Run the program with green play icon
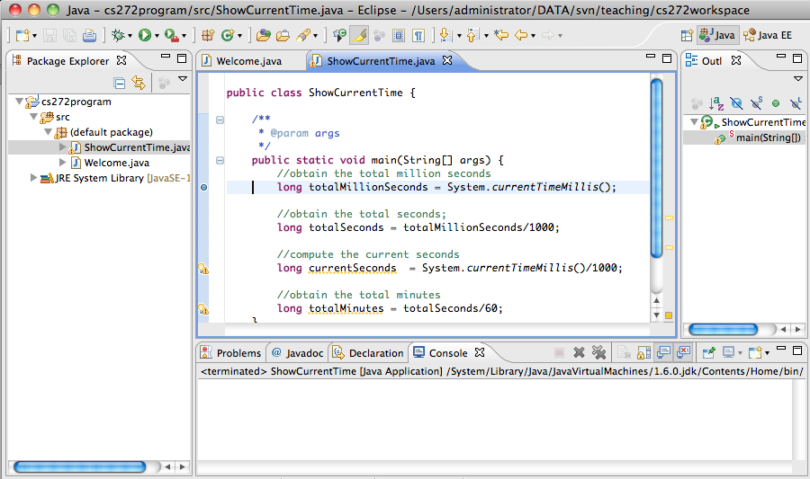The image size is (810, 479). 145,35
